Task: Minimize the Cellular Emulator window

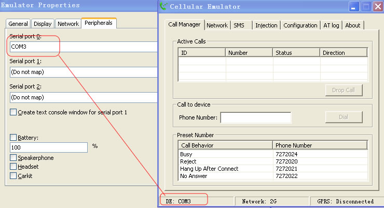Action: point(354,7)
